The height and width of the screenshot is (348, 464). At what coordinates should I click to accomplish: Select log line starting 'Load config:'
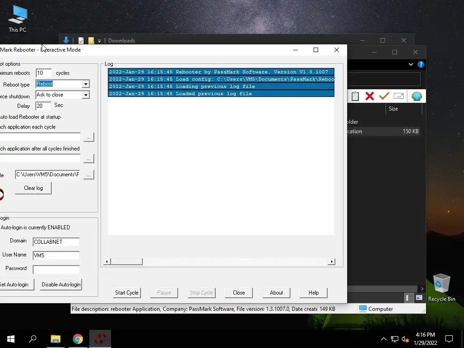[x=221, y=79]
